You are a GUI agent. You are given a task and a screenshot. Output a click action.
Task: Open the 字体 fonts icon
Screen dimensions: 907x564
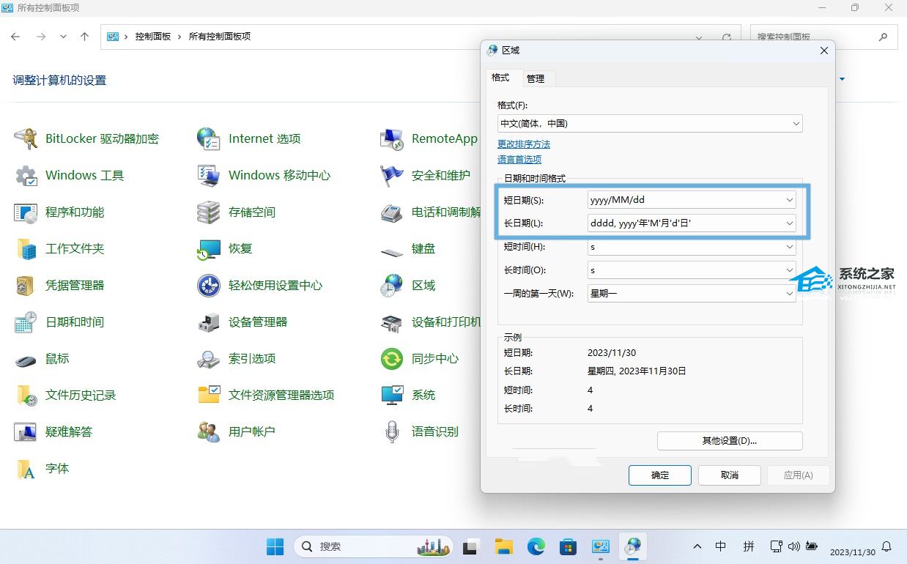point(26,468)
